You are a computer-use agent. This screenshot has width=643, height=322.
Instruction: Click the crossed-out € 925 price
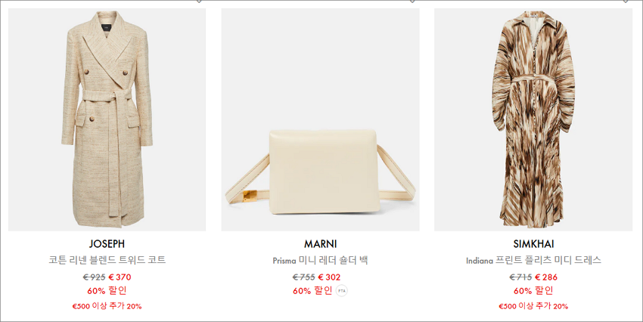[95, 277]
